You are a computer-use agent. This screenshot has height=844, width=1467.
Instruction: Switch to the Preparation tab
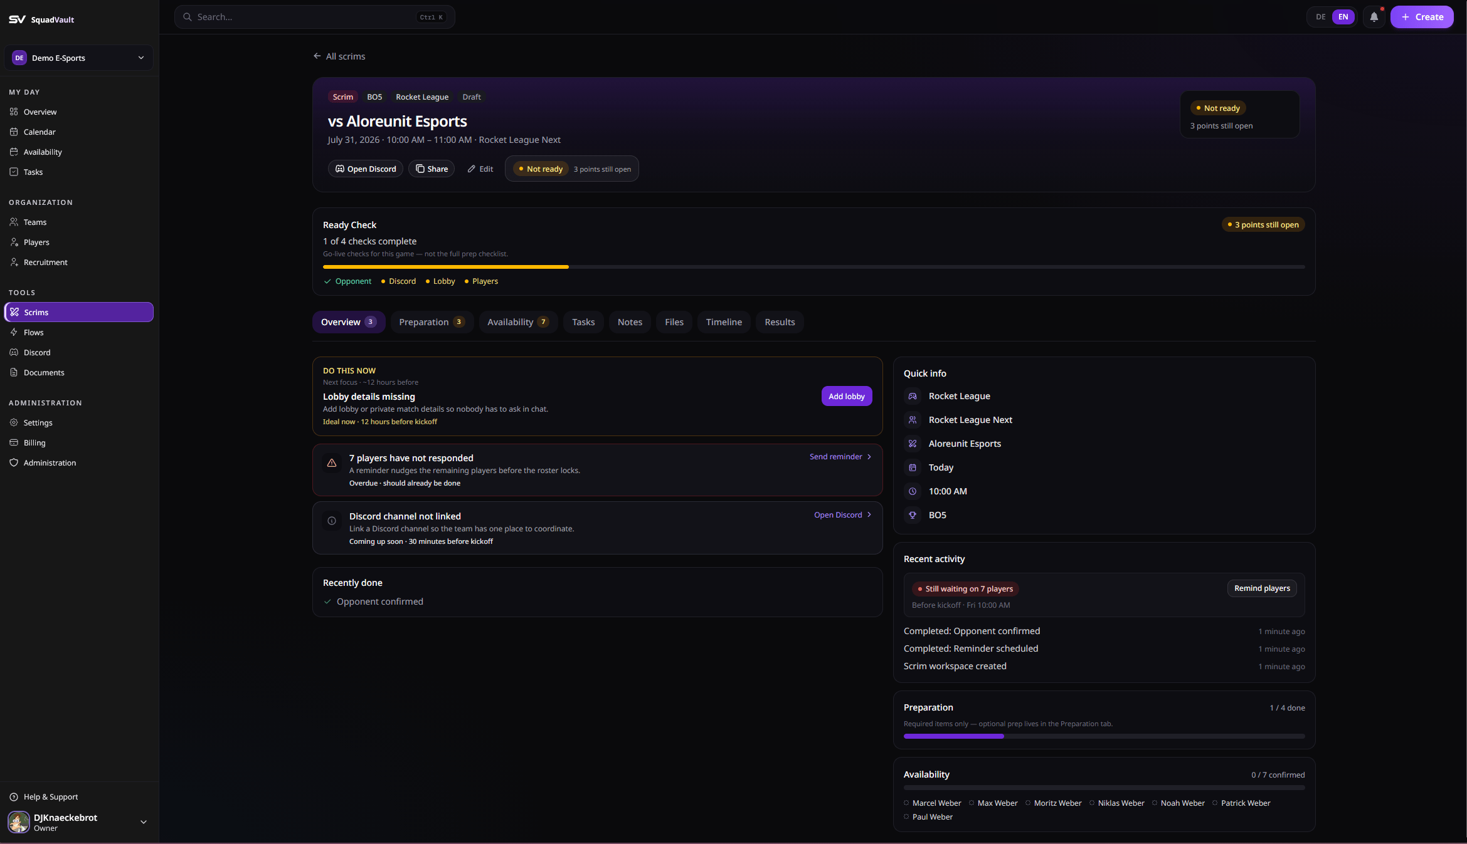432,322
